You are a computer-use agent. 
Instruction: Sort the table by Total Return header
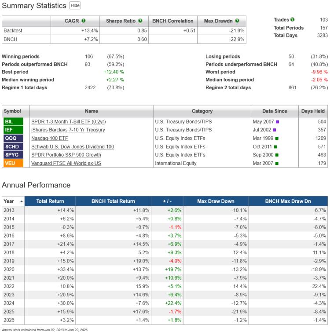pyautogui.click(x=50, y=201)
